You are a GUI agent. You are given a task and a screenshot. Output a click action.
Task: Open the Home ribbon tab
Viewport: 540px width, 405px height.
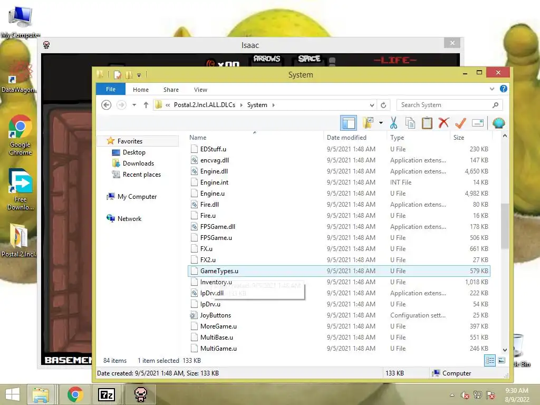(x=140, y=90)
